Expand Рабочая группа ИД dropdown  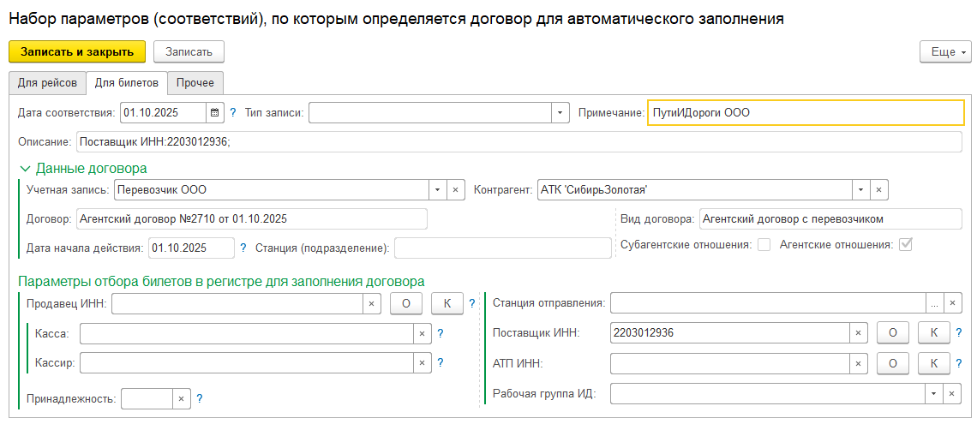click(x=933, y=394)
